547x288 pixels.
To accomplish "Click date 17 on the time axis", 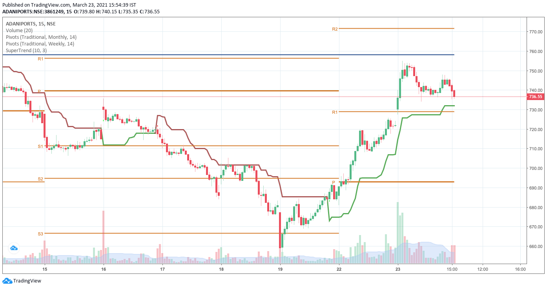I will [162, 269].
